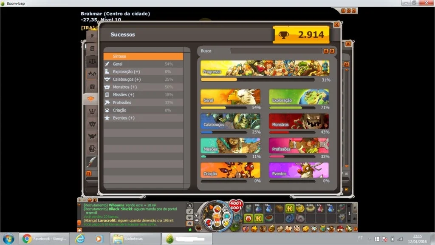
Task: Open the Missões card
Action: click(231, 145)
